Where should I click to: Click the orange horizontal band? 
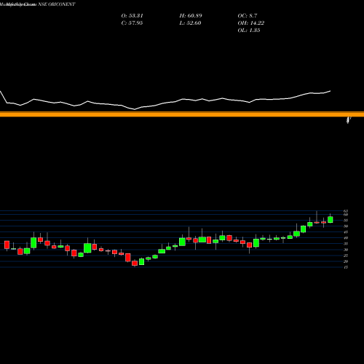click(182, 114)
